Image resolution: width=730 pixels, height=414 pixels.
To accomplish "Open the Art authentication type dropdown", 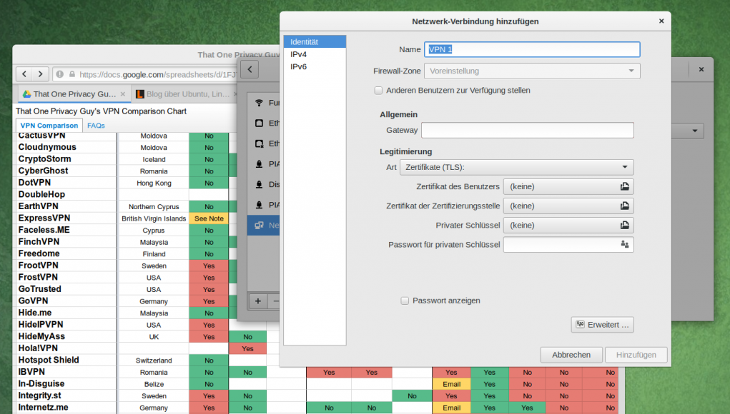I will (516, 167).
